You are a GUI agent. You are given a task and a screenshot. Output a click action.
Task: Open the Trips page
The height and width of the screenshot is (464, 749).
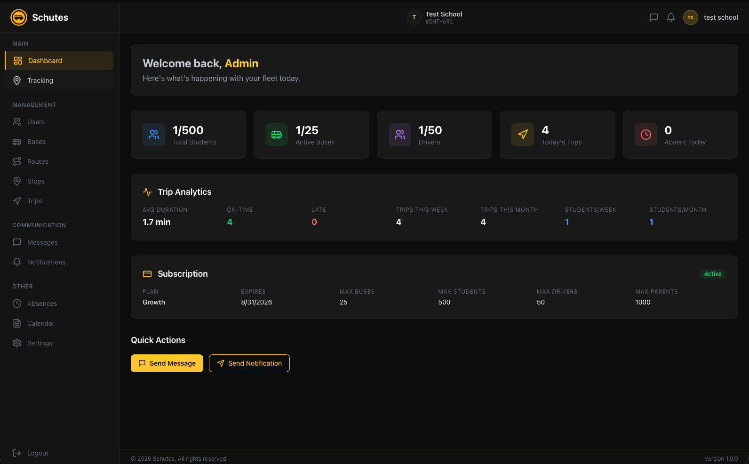pyautogui.click(x=59, y=201)
